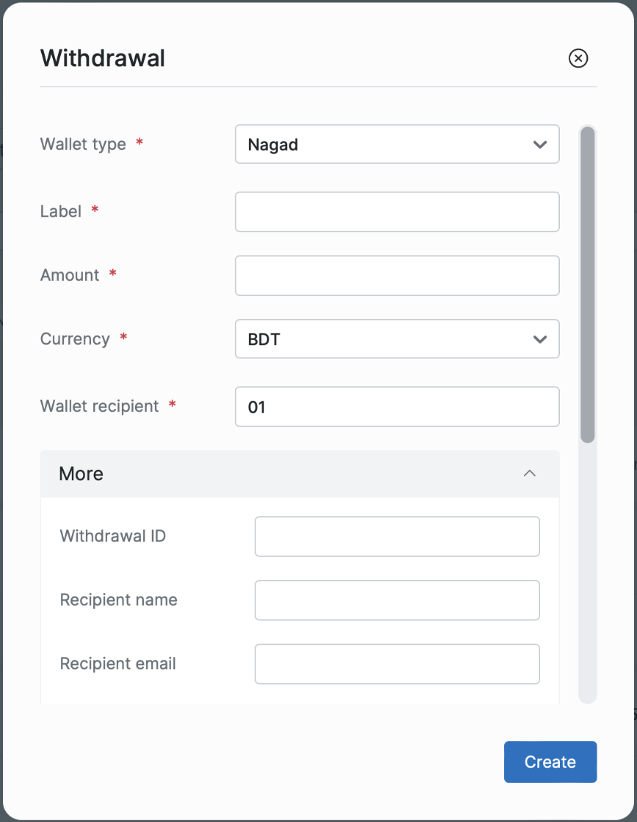This screenshot has height=822, width=637.
Task: Focus the Label text field
Action: (397, 212)
